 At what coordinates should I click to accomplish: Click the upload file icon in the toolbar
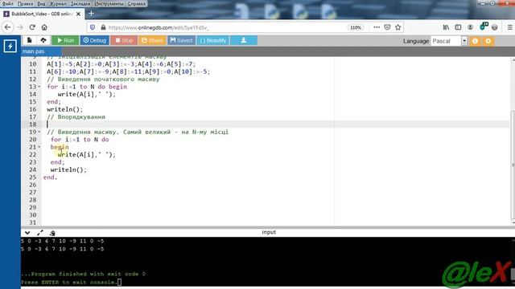[x=43, y=40]
